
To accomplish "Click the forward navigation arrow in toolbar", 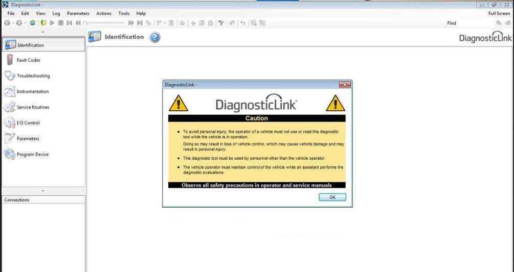I will pyautogui.click(x=19, y=23).
